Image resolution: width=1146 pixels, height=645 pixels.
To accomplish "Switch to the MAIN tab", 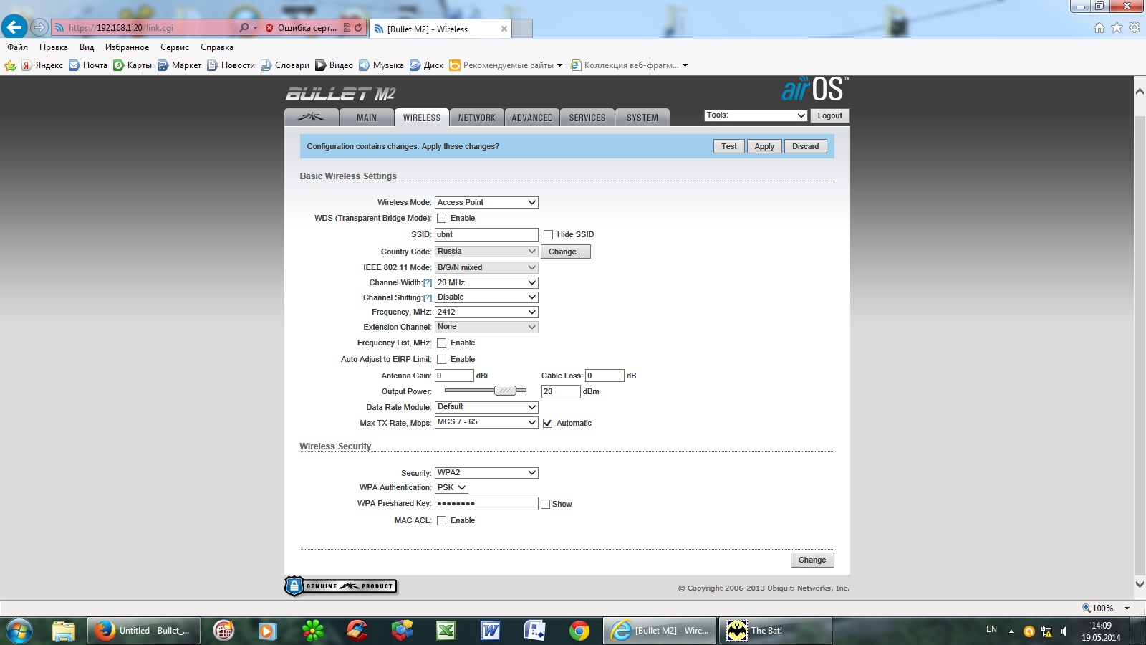I will (366, 118).
